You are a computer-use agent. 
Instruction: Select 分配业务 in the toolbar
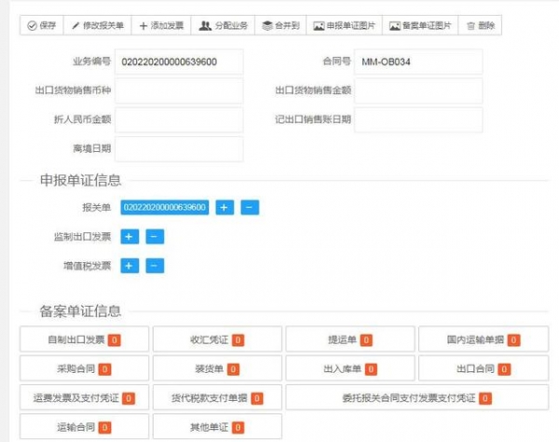tap(224, 26)
